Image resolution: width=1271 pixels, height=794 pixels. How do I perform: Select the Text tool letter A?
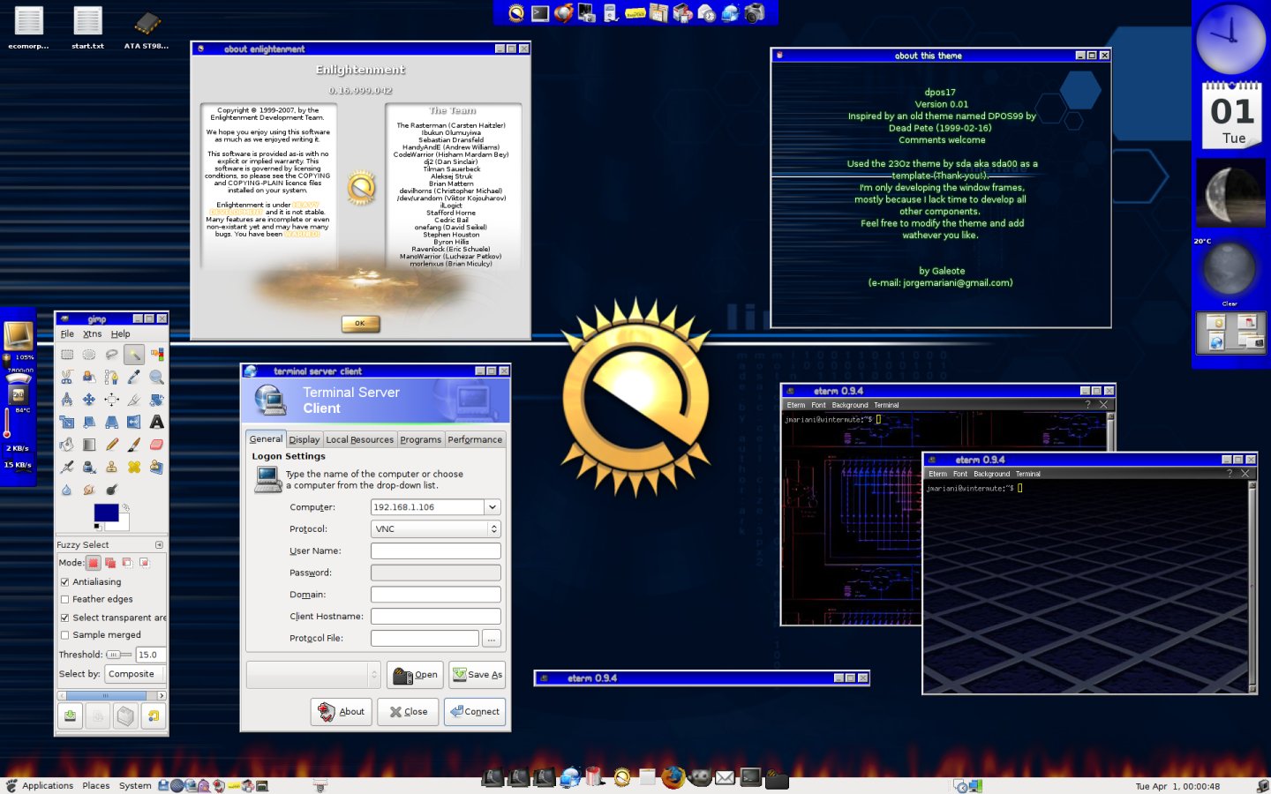coord(156,422)
